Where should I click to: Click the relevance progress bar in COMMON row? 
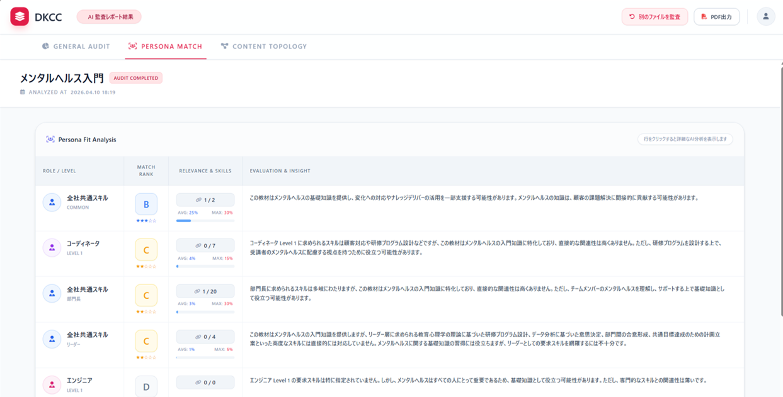point(205,221)
